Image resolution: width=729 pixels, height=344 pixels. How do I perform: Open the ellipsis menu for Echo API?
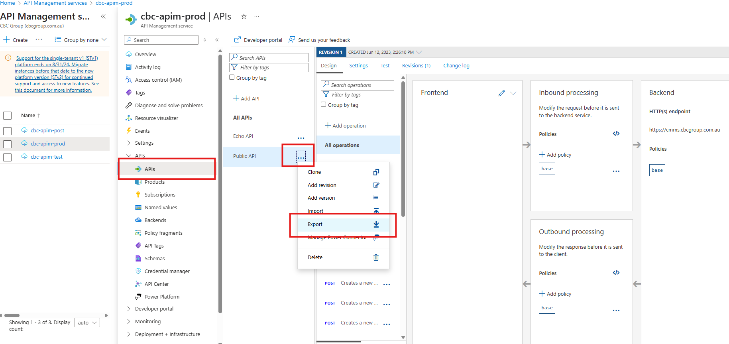coord(301,138)
